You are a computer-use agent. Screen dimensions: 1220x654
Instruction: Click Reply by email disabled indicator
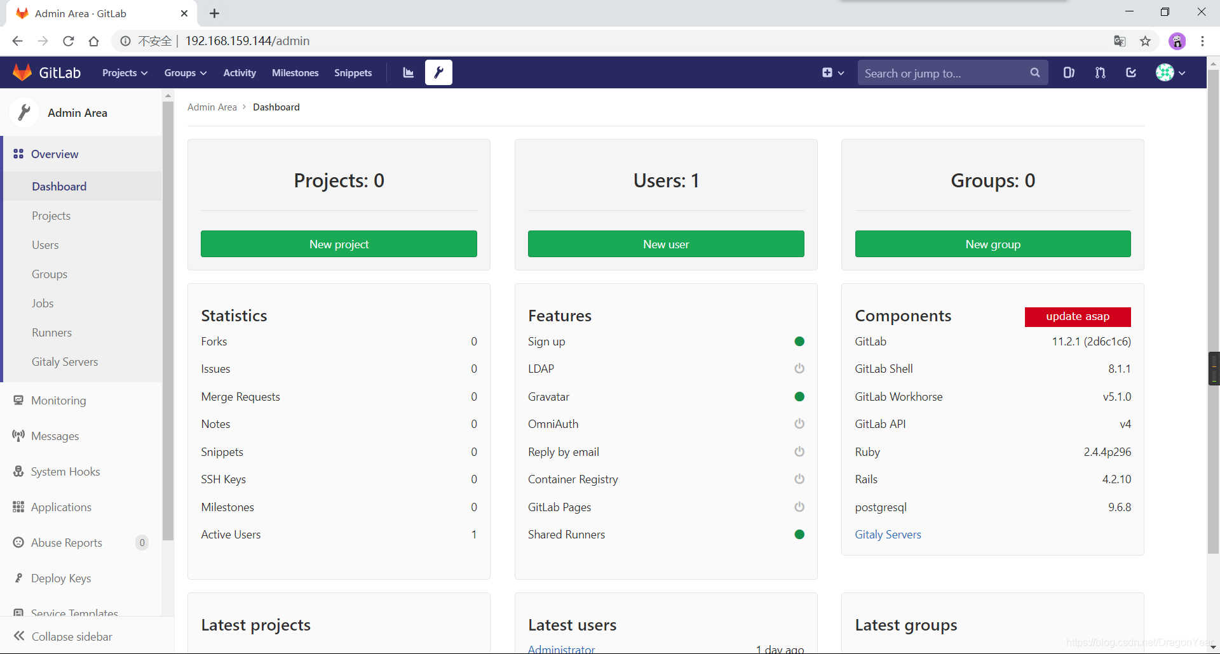[799, 451]
